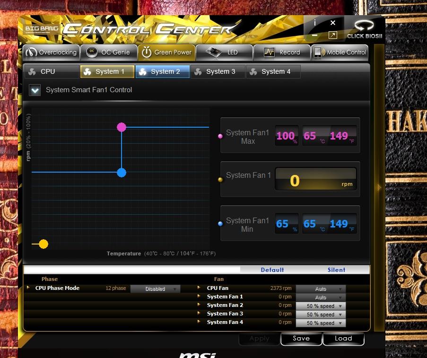The height and width of the screenshot is (358, 427).
Task: Click the fan icon on System 1 tab
Action: (87, 72)
